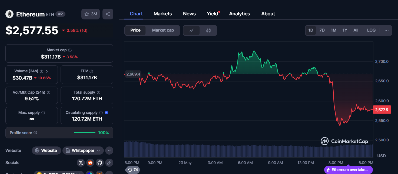Open the Markets tab
Screen dimensions: 398x174
pyautogui.click(x=163, y=14)
